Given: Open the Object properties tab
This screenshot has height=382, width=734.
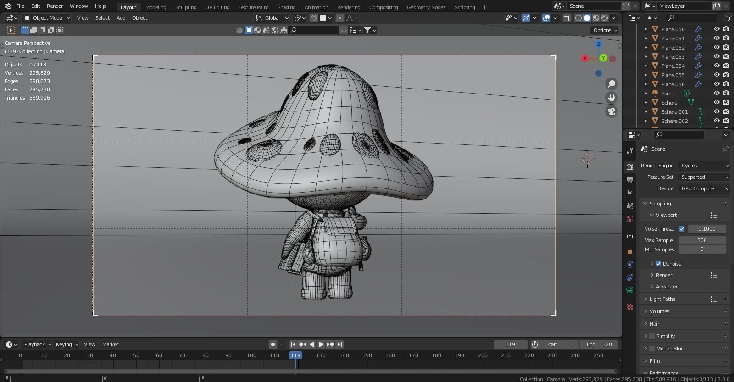Looking at the screenshot, I should pos(630,252).
